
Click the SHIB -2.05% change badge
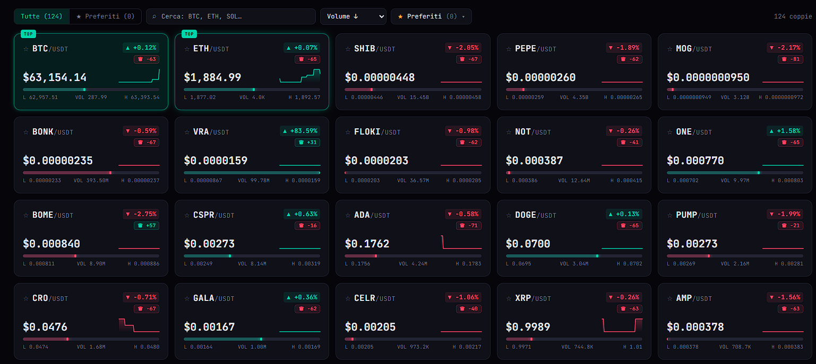(463, 48)
